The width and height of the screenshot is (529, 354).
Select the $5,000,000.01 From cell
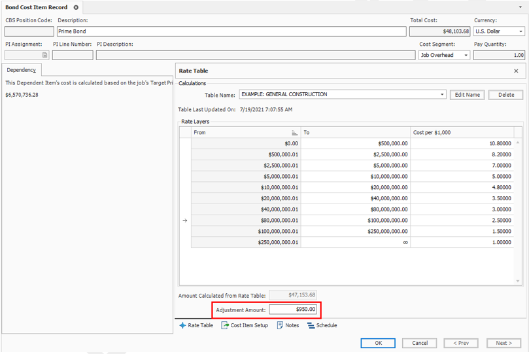[x=246, y=177]
